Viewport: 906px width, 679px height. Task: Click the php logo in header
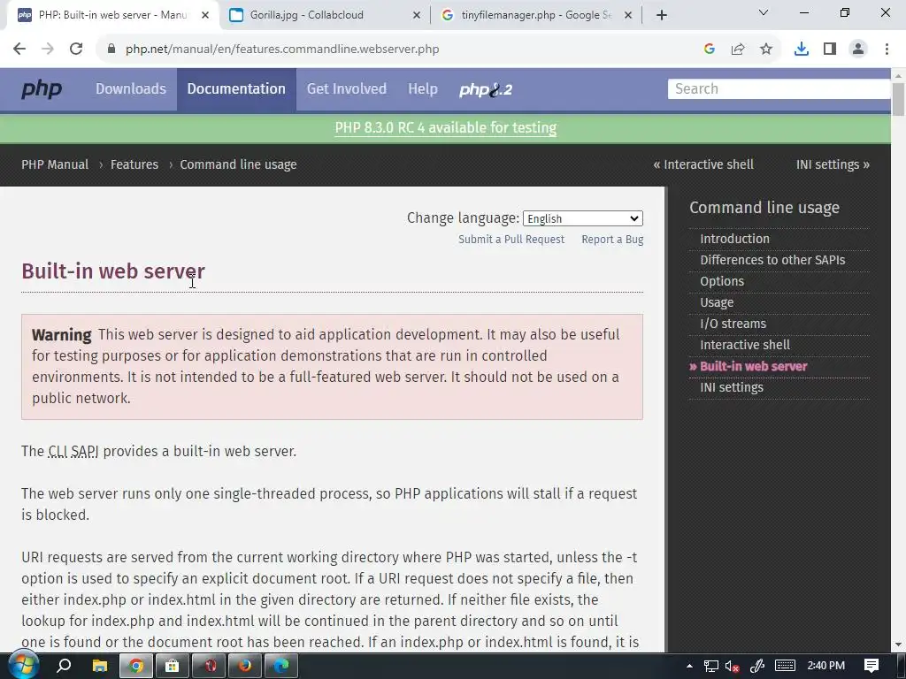pyautogui.click(x=42, y=89)
